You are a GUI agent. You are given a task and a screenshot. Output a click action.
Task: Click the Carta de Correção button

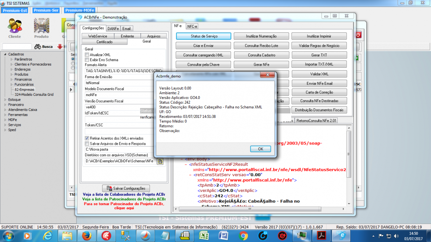point(319,92)
